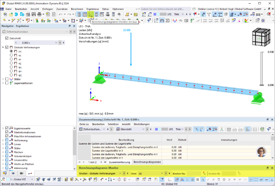This screenshot has width=275, height=186.
Task: Click the print icon in toolbar
Action: pyautogui.click(x=39, y=15)
